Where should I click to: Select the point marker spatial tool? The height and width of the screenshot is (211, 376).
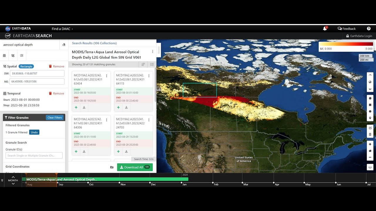370,118
